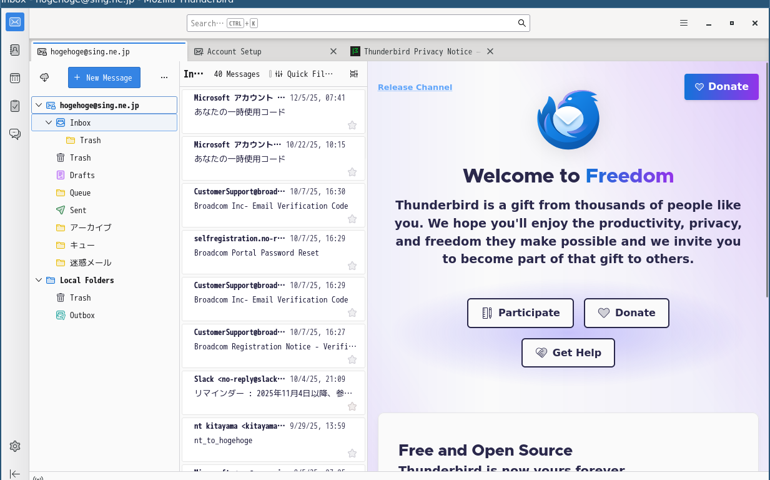Star the nt_to_hogehoge message

pyautogui.click(x=352, y=453)
